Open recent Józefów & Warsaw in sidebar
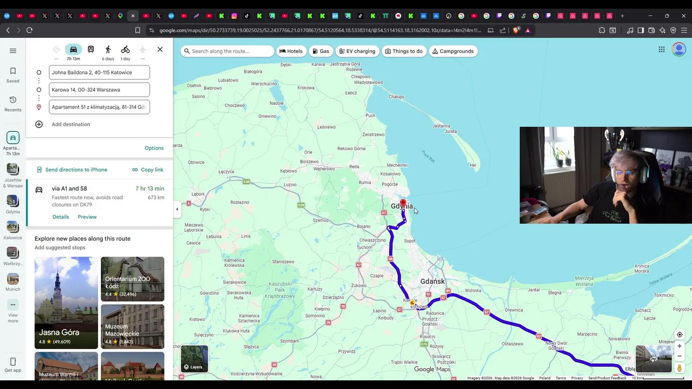Image resolution: width=692 pixels, height=389 pixels. click(13, 176)
